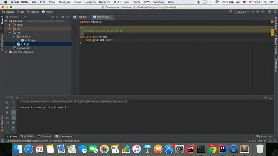This screenshot has width=278, height=156.
Task: Rerun Test in the Run panel
Action: 7,103
